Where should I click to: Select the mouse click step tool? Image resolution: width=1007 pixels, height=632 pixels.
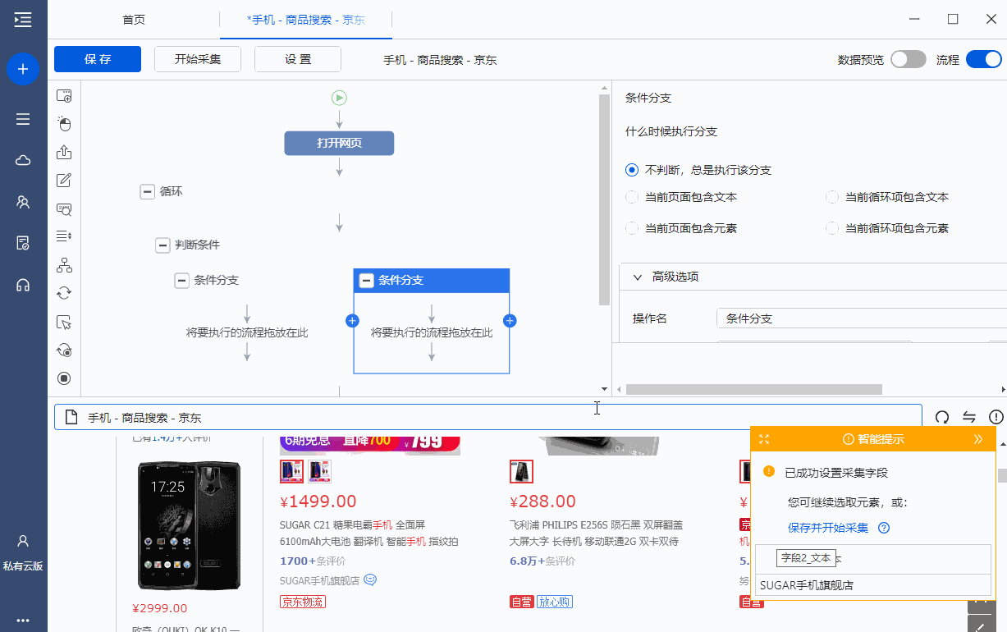pyautogui.click(x=64, y=124)
